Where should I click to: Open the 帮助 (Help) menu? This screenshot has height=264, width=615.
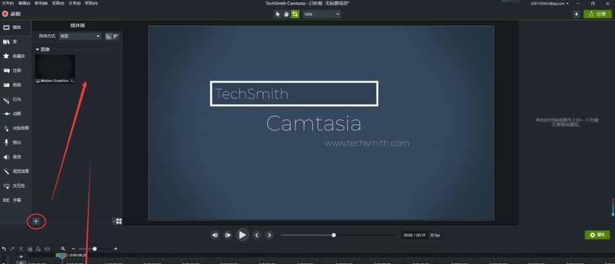91,3
